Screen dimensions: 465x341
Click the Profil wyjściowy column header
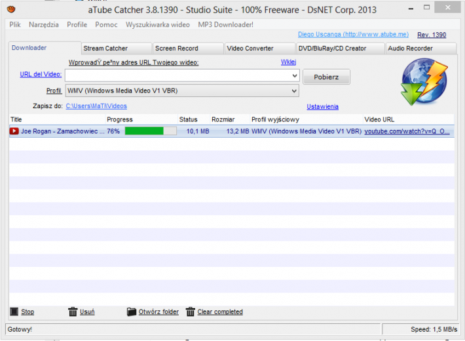(307, 119)
